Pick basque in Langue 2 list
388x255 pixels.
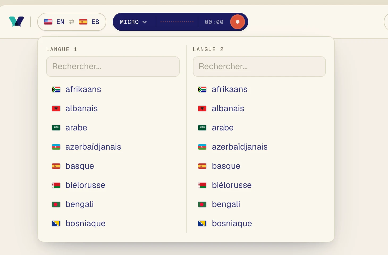tap(259, 166)
